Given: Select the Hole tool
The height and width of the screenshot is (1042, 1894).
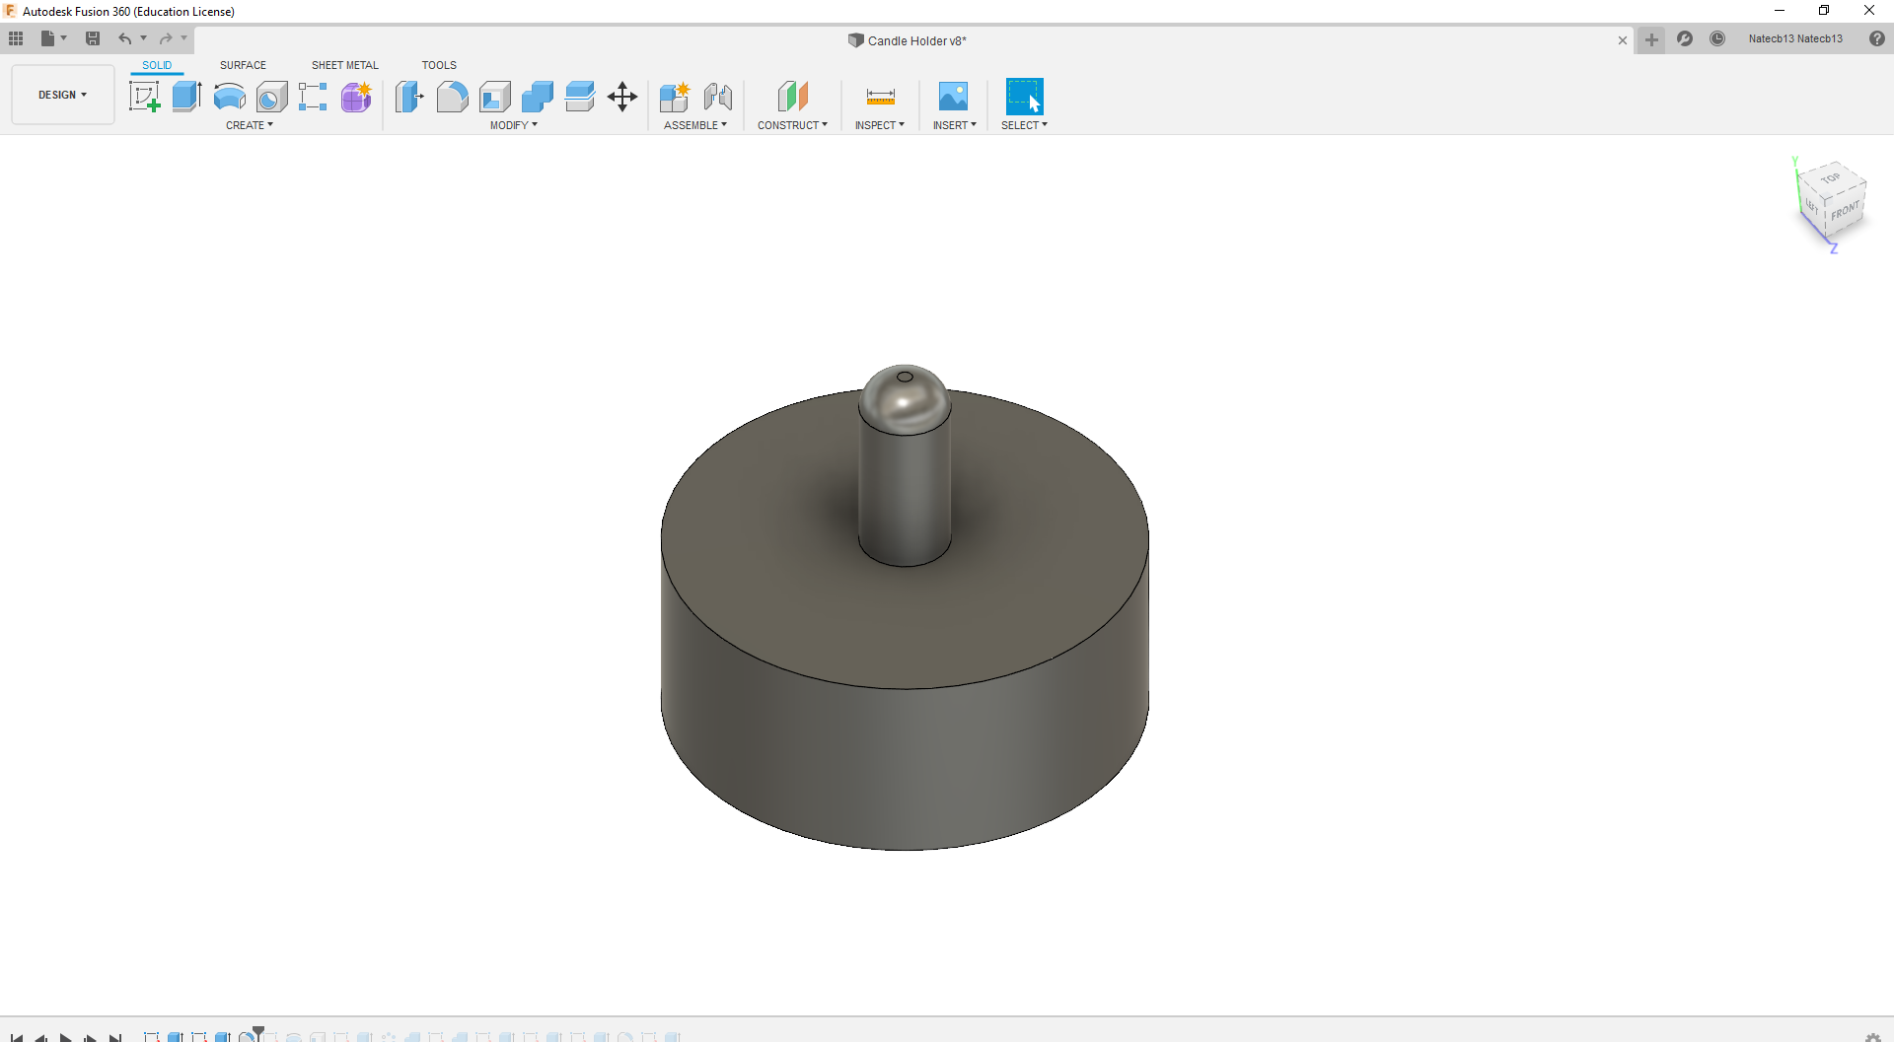Looking at the screenshot, I should pos(271,97).
